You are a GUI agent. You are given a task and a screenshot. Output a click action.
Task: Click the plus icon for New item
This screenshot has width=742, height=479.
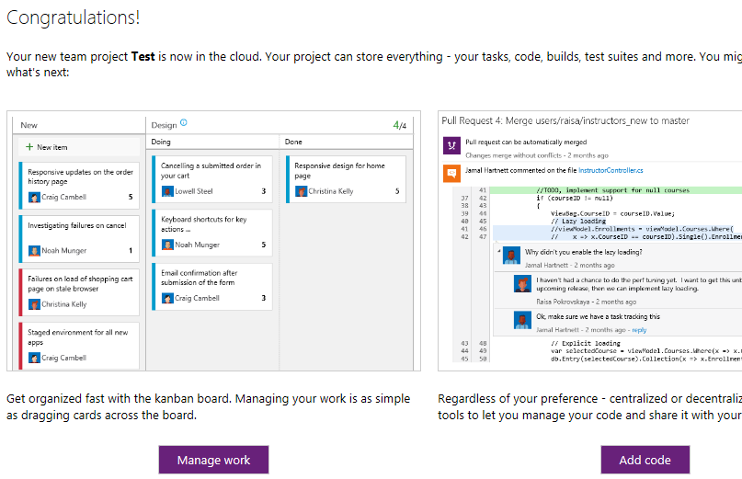tap(29, 147)
